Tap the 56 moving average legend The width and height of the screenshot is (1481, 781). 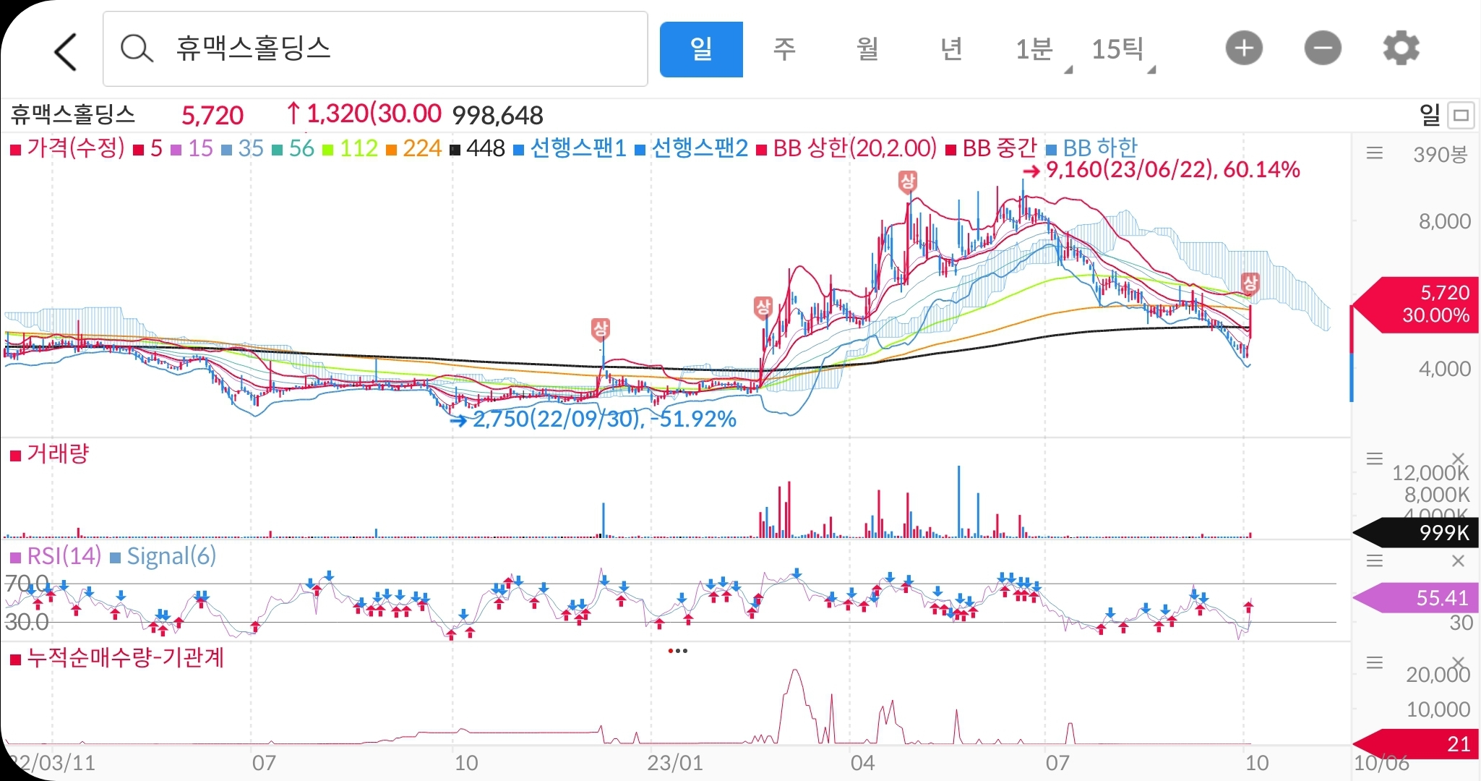293,148
